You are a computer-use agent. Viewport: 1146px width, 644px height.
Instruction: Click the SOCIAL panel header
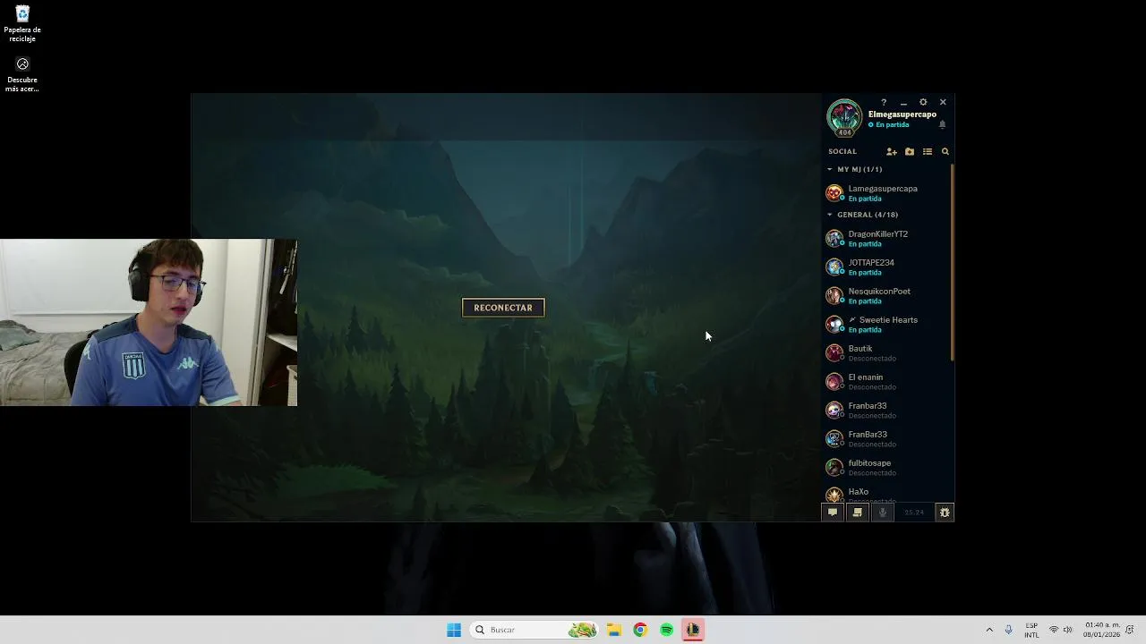[x=842, y=152]
